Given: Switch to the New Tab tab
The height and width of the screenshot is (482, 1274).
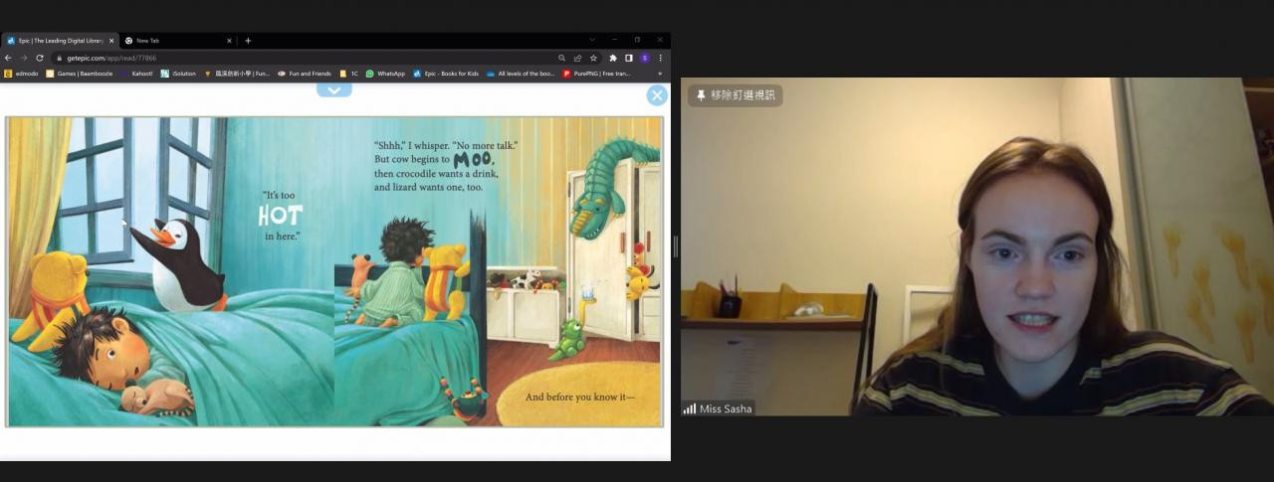Looking at the screenshot, I should click(x=178, y=41).
